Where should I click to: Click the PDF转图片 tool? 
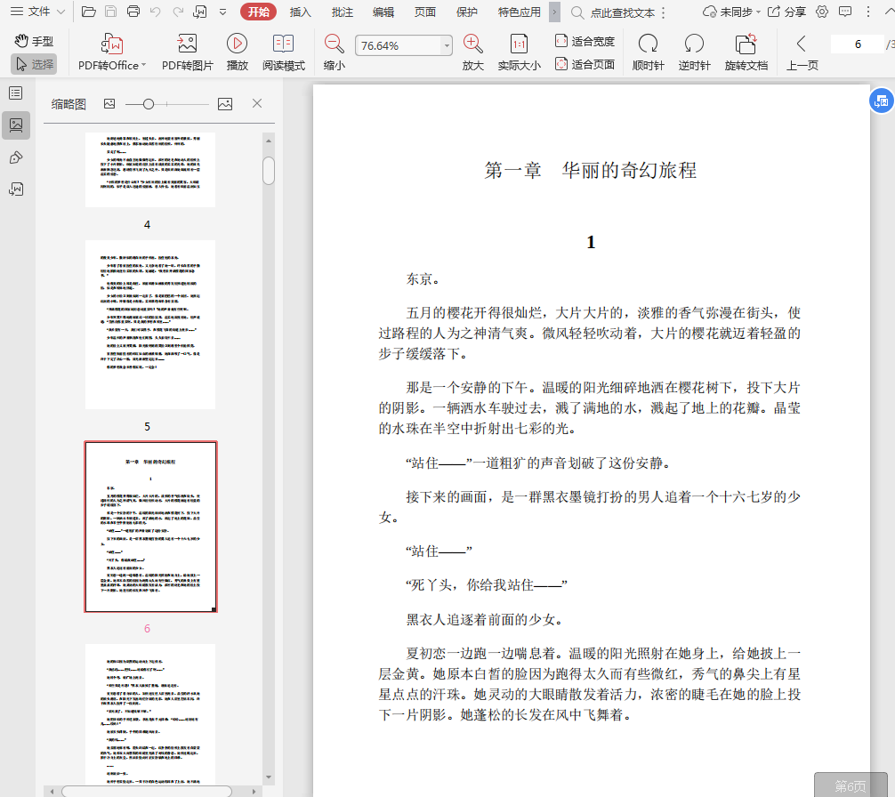(187, 52)
